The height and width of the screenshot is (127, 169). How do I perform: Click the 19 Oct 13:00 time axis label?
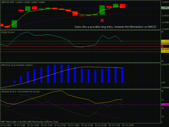click(x=60, y=125)
